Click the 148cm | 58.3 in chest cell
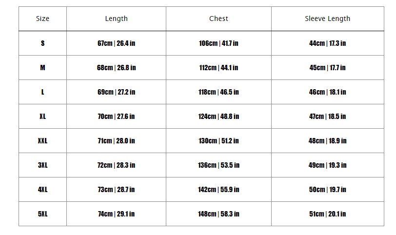 [218, 214]
